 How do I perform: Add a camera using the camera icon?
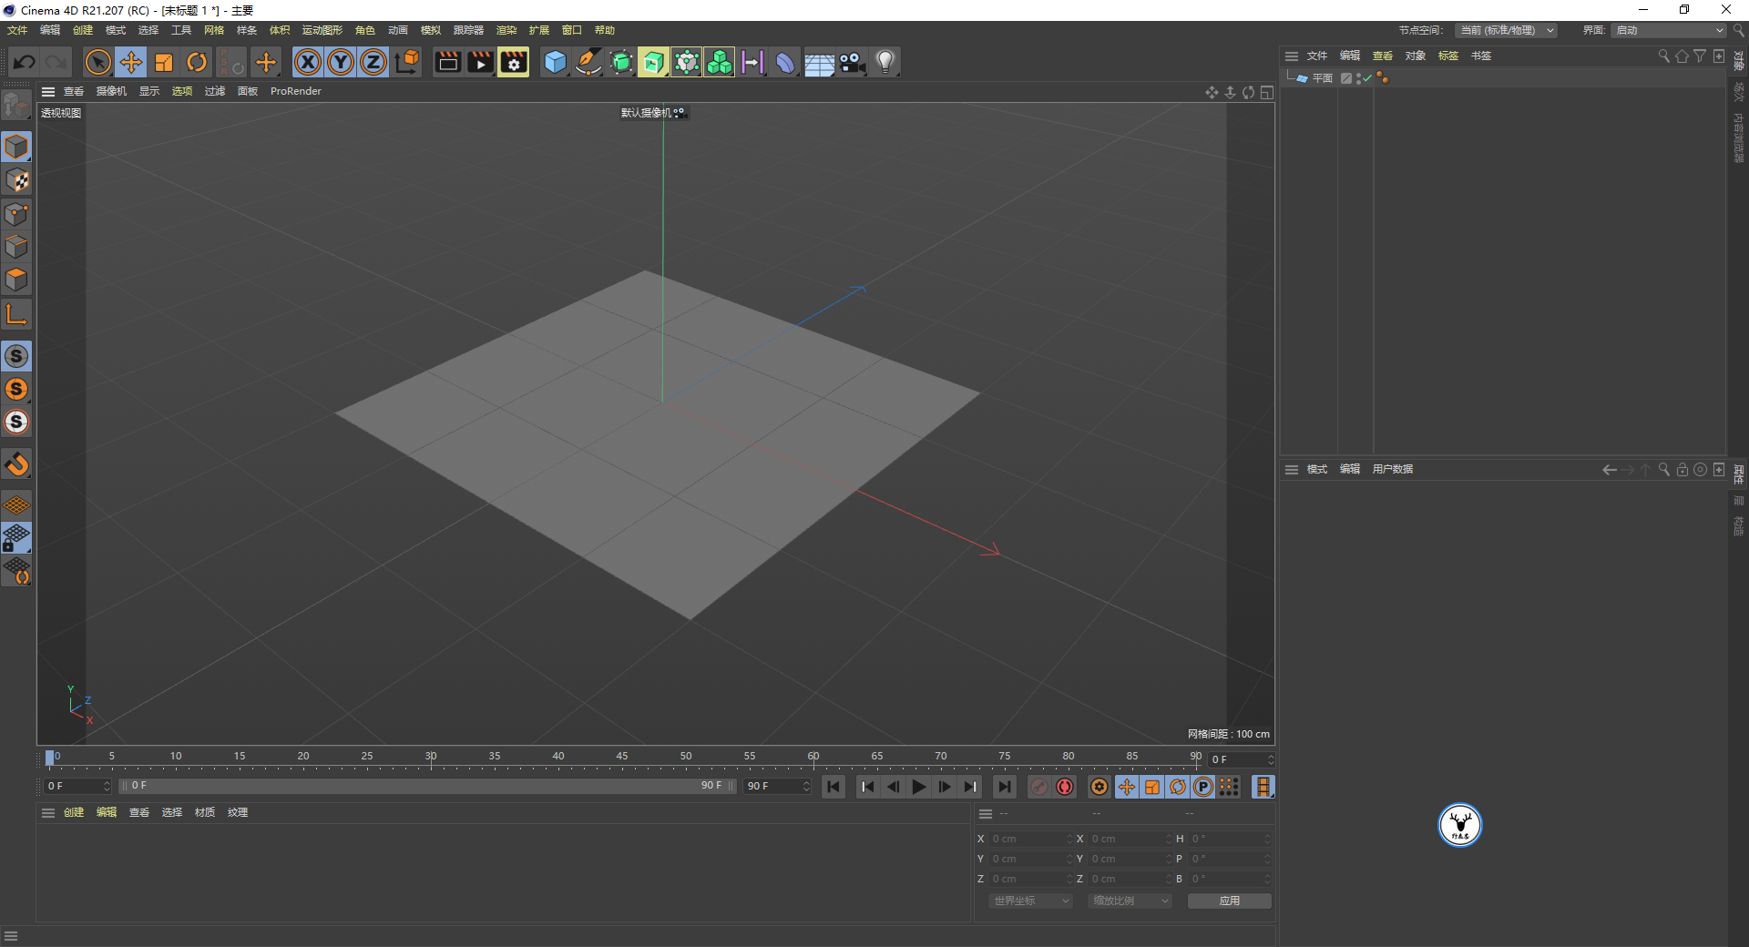(853, 62)
